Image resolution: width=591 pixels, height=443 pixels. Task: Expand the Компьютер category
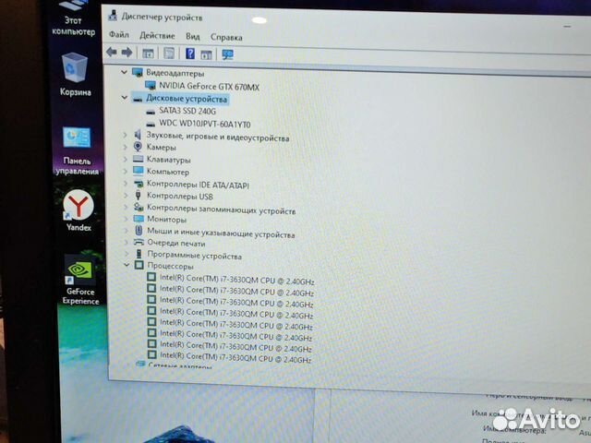126,172
